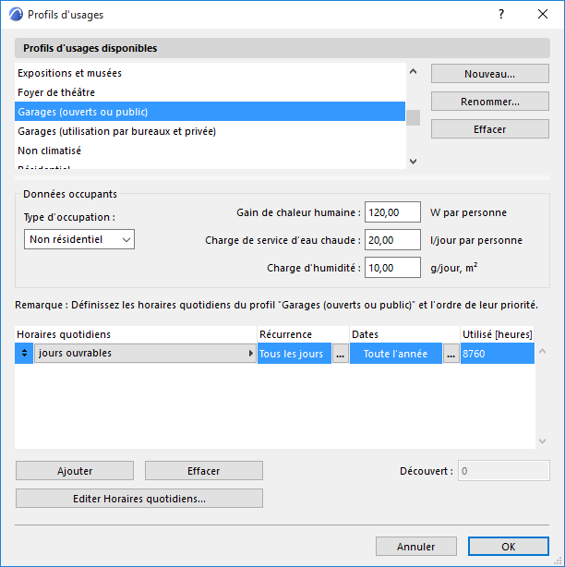565x567 pixels.
Task: Select Foyer de théâtre profile
Action: (56, 92)
